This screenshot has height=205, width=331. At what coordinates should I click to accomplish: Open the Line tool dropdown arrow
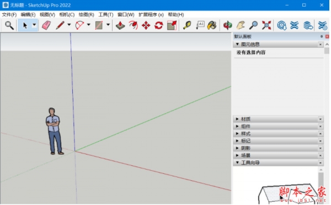(x=69, y=25)
